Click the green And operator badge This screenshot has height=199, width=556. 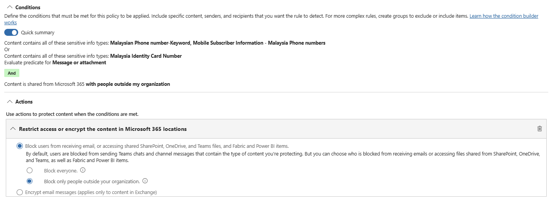click(x=12, y=73)
